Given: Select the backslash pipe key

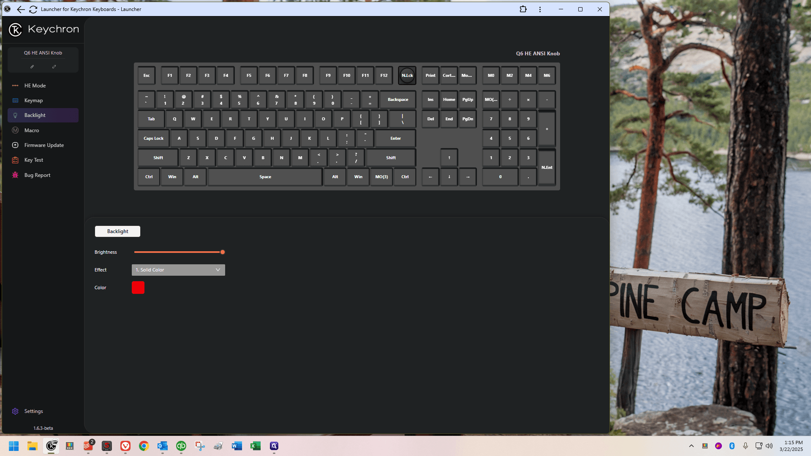Looking at the screenshot, I should [403, 119].
